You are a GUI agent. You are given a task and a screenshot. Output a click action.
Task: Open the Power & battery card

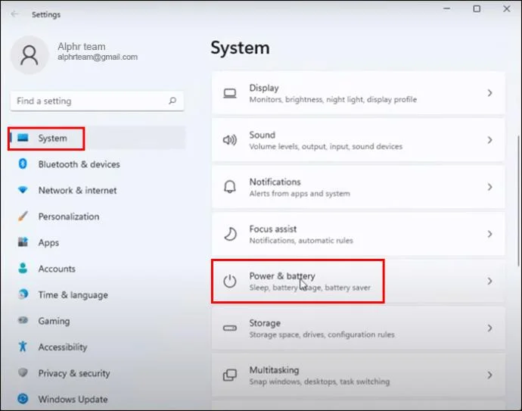tap(358, 281)
